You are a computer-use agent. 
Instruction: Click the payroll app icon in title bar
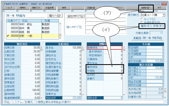coord(4,4)
